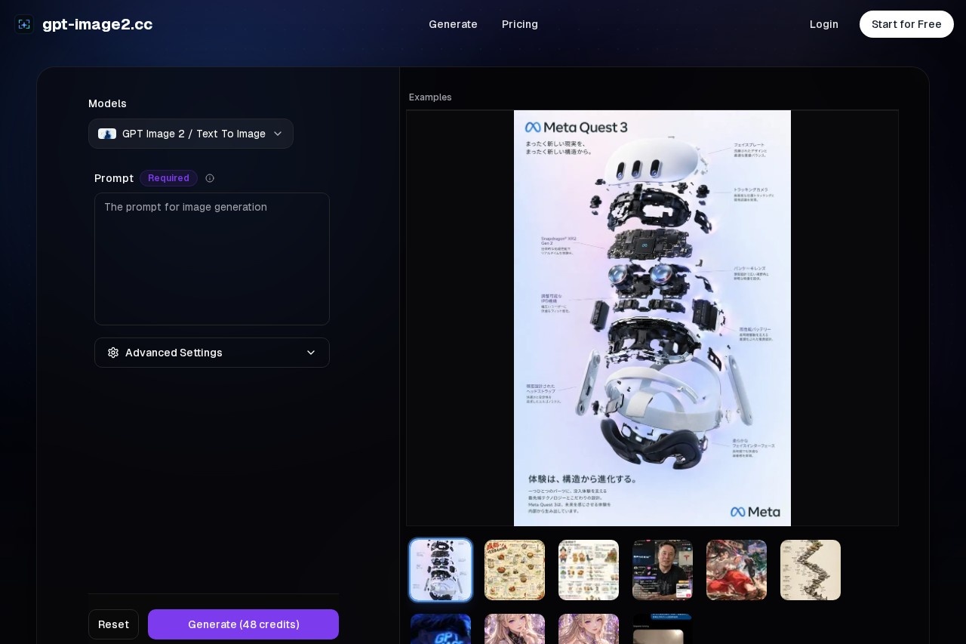Select the Meta Quest exploded view thumbnail
Image resolution: width=966 pixels, height=644 pixels.
click(441, 570)
